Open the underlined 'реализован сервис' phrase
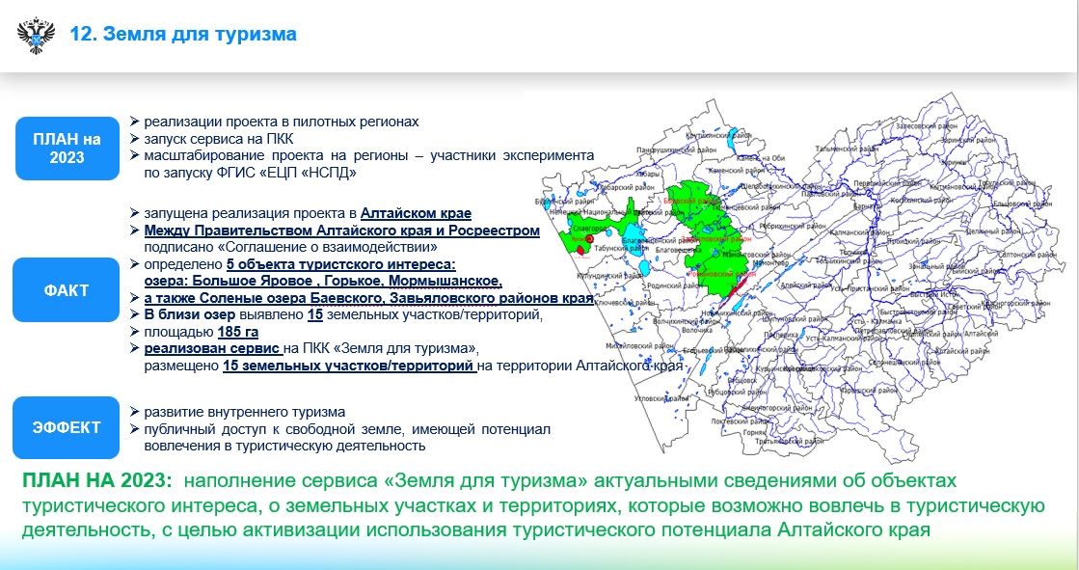 click(212, 348)
